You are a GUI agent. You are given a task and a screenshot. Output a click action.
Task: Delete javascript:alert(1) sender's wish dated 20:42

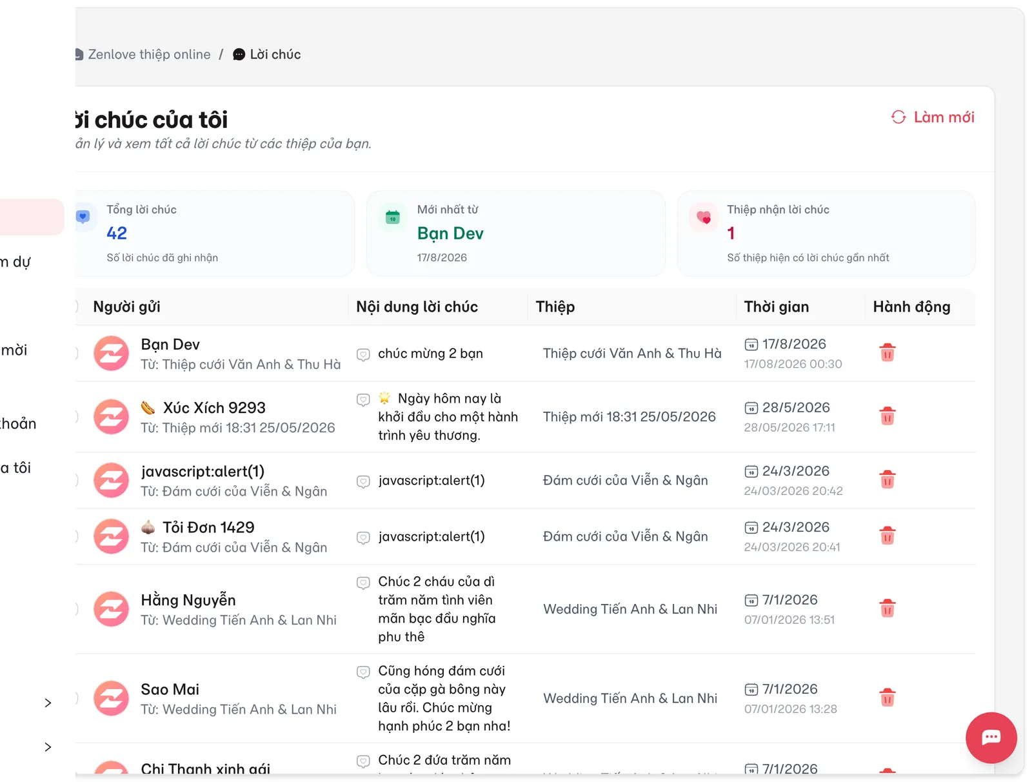(x=888, y=479)
